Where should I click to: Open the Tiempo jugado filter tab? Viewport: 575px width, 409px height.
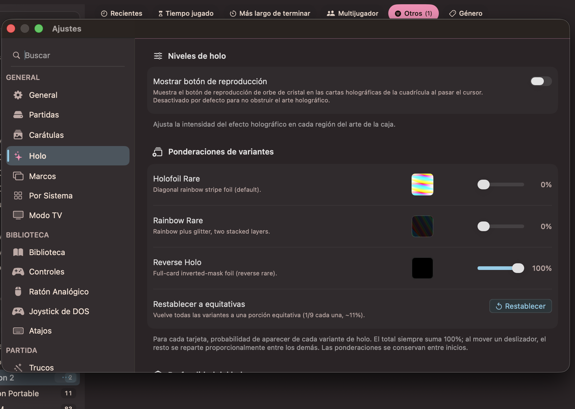[x=186, y=13]
